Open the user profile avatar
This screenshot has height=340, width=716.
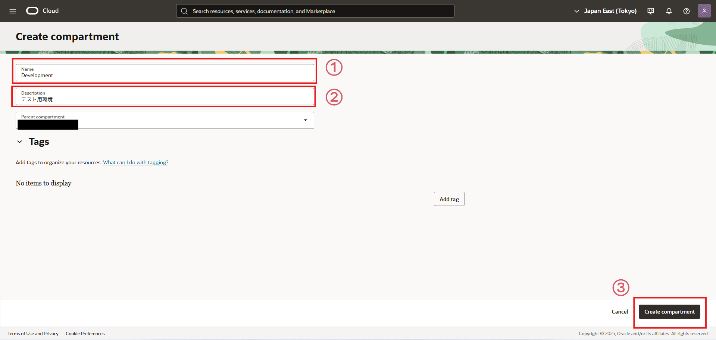tap(704, 11)
